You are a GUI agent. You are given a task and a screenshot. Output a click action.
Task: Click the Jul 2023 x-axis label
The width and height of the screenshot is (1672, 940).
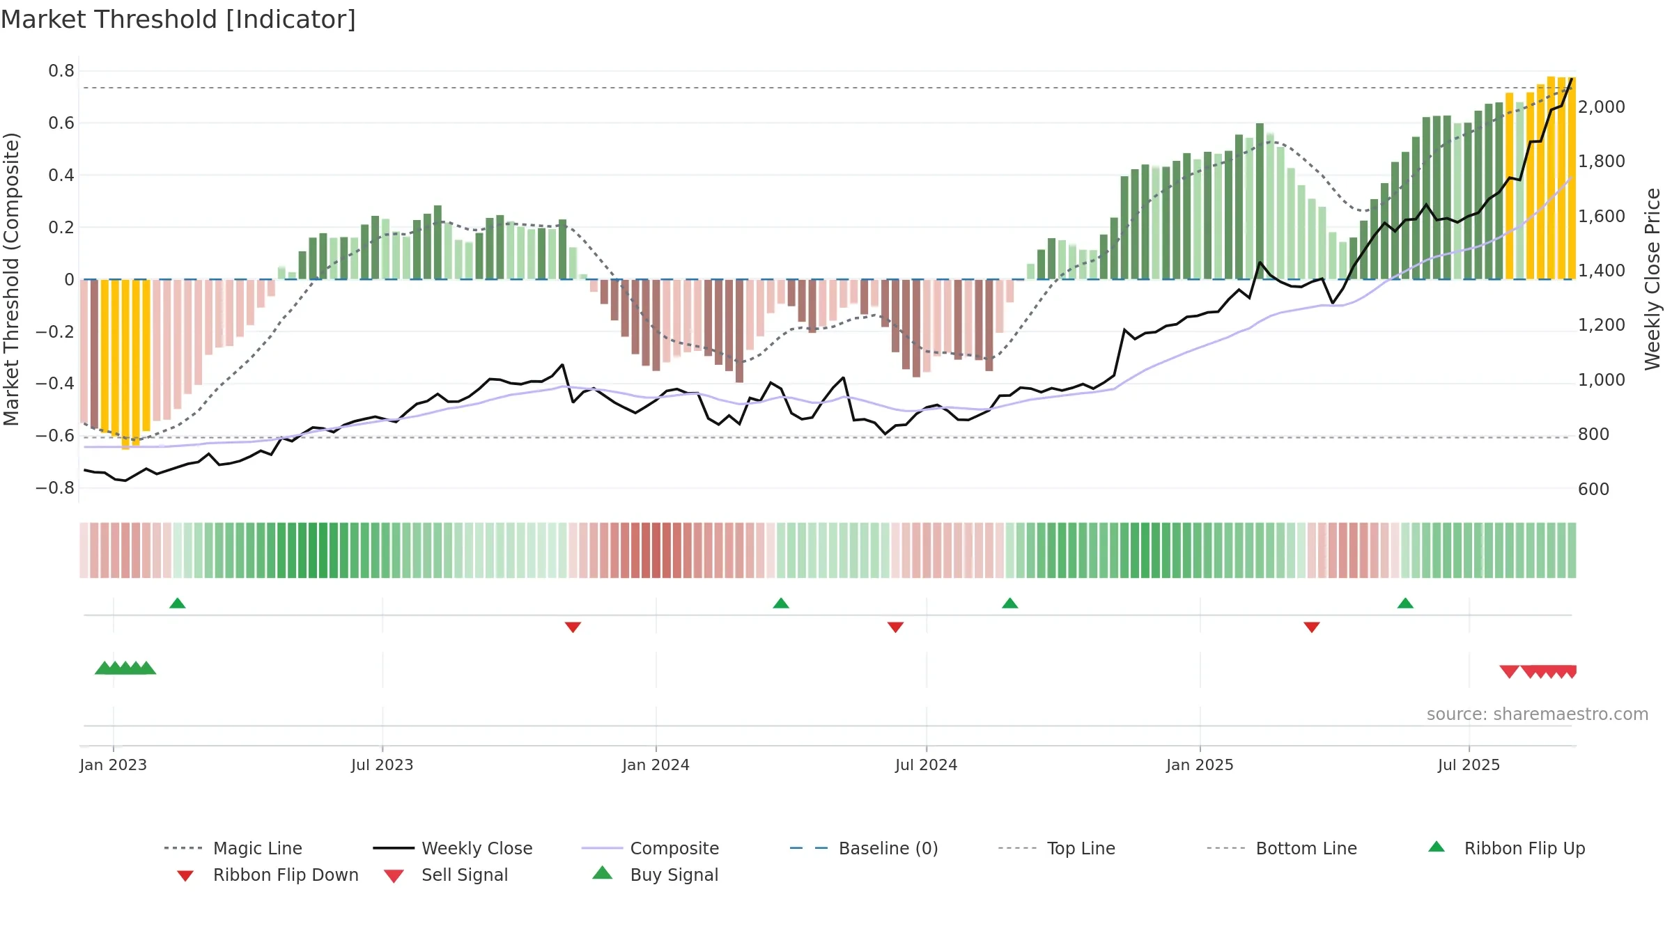(x=382, y=765)
